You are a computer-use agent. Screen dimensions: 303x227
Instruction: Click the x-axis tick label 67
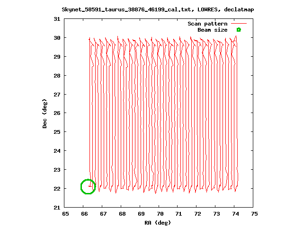(103, 214)
